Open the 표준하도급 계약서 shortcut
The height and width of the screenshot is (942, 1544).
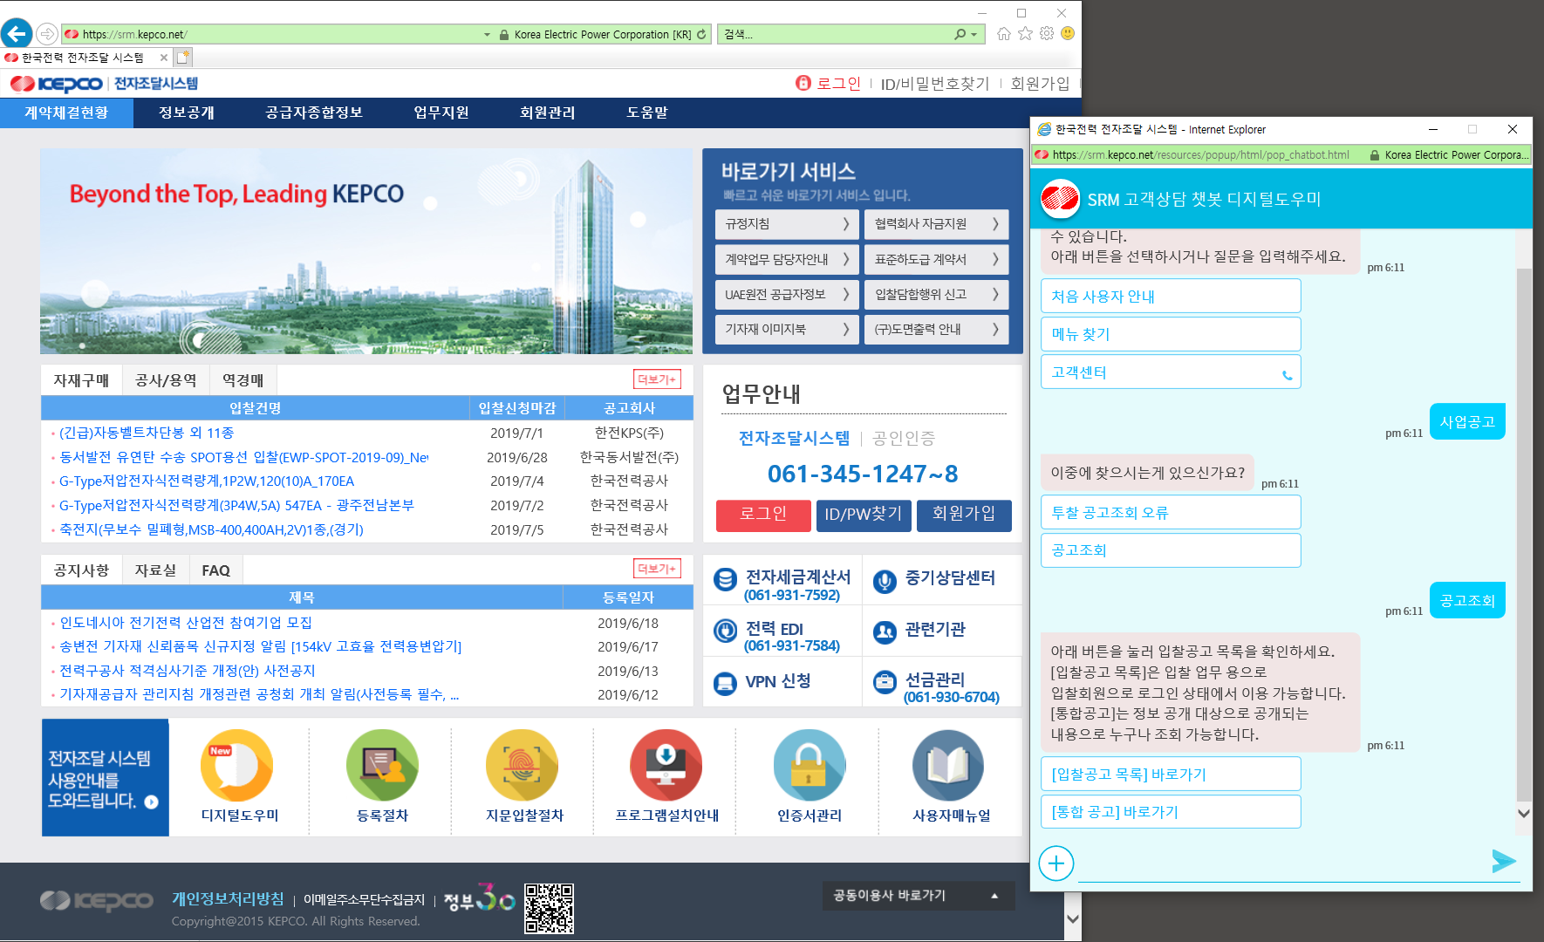pos(936,259)
